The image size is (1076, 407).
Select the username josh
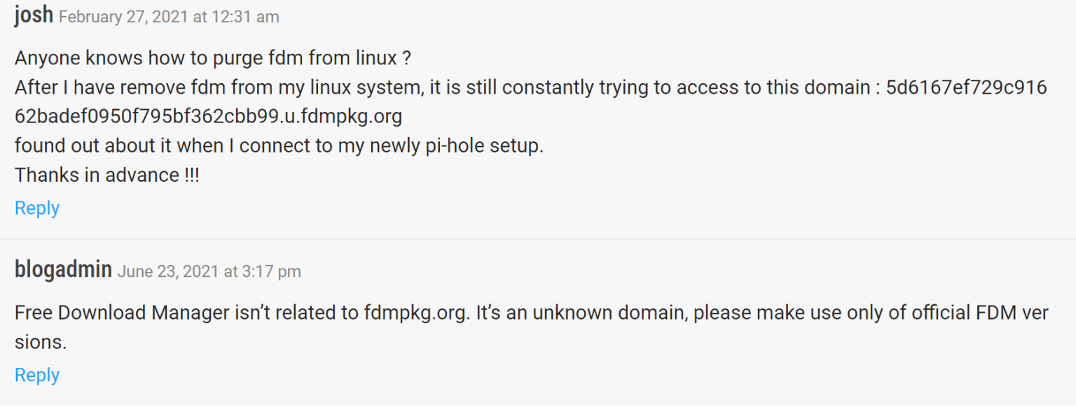click(32, 15)
